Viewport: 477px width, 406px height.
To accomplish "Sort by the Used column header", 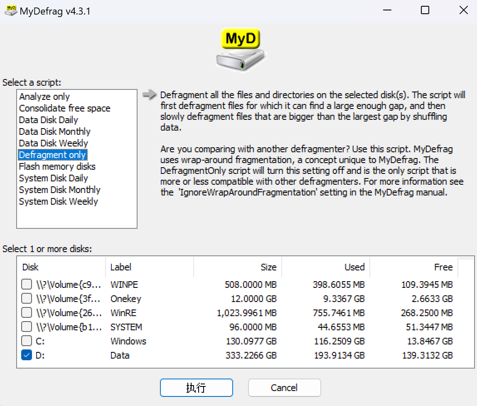I will tap(326, 267).
